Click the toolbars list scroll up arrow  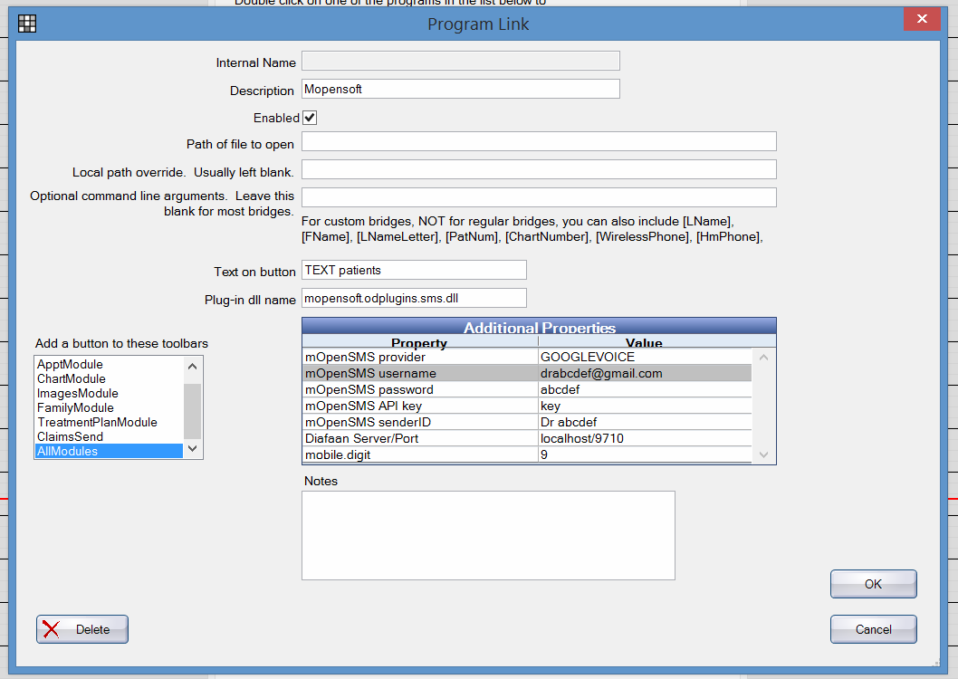193,367
